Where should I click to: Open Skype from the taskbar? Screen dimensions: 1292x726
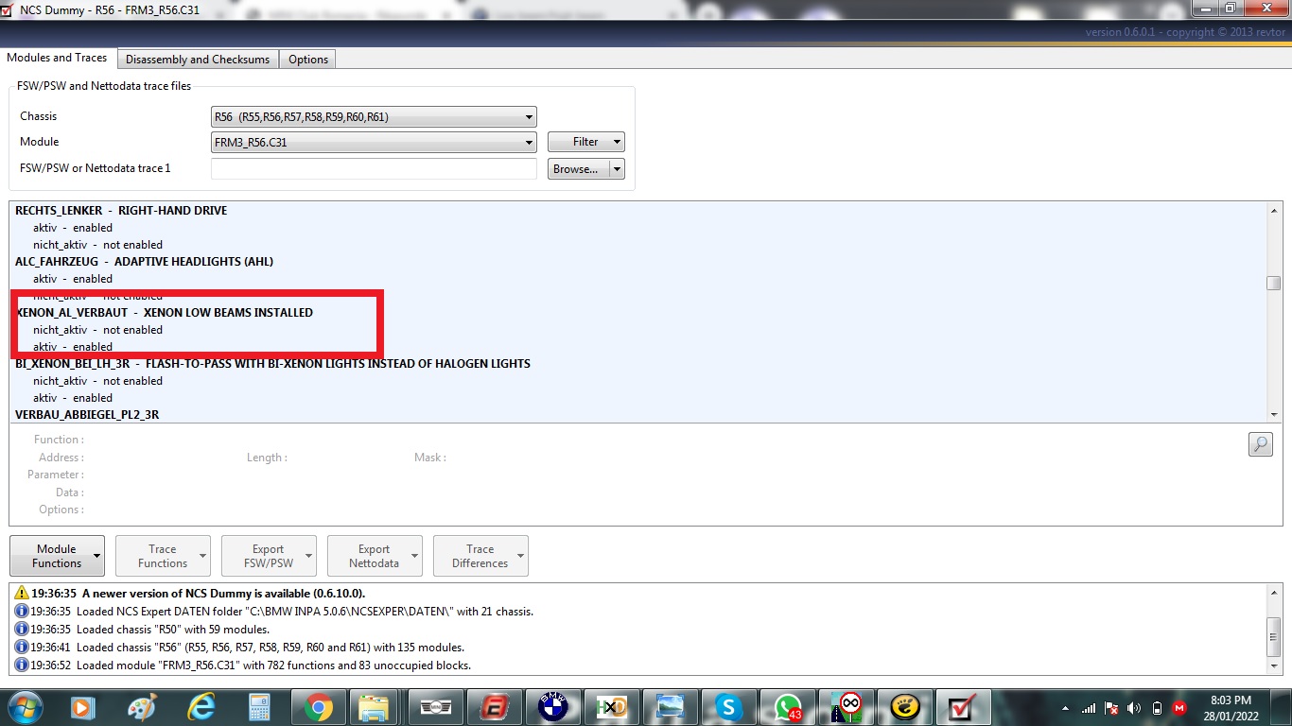(x=727, y=707)
